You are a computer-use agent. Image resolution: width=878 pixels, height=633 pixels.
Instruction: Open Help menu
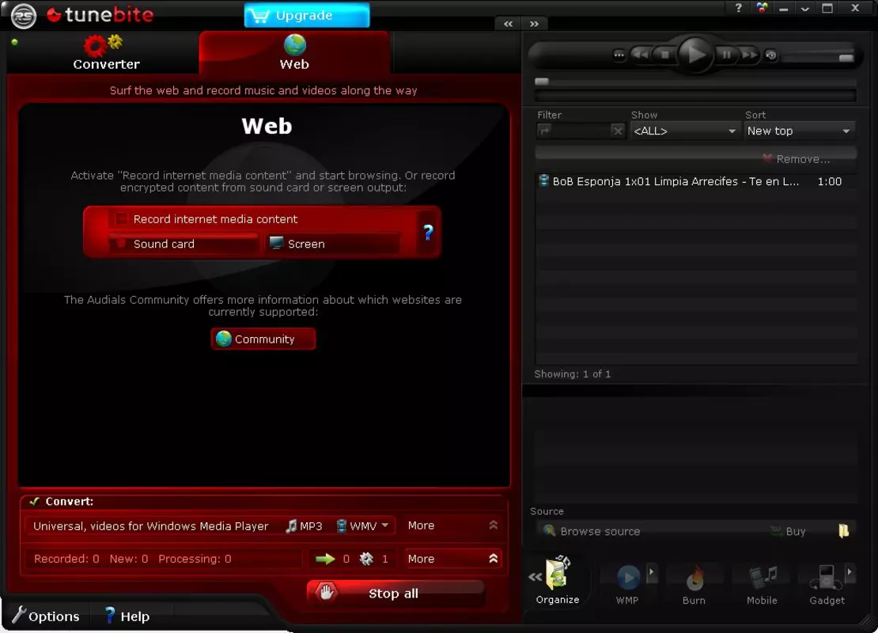[x=127, y=616]
